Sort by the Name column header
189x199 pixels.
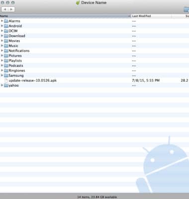(x=65, y=16)
